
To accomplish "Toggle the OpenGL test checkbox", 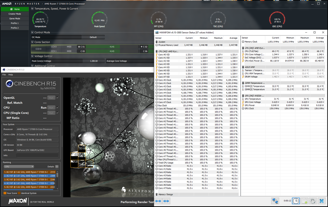I will tap(58, 98).
